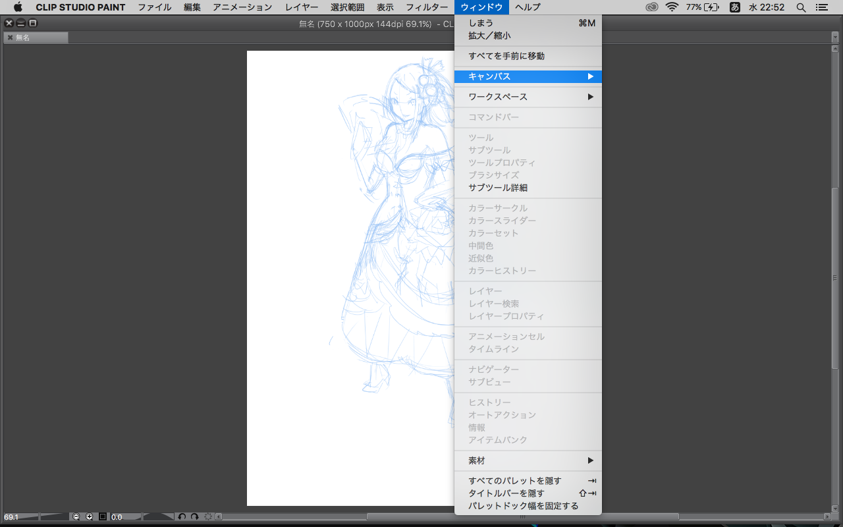Click the zoom in magnifier icon
The image size is (843, 527).
point(90,517)
